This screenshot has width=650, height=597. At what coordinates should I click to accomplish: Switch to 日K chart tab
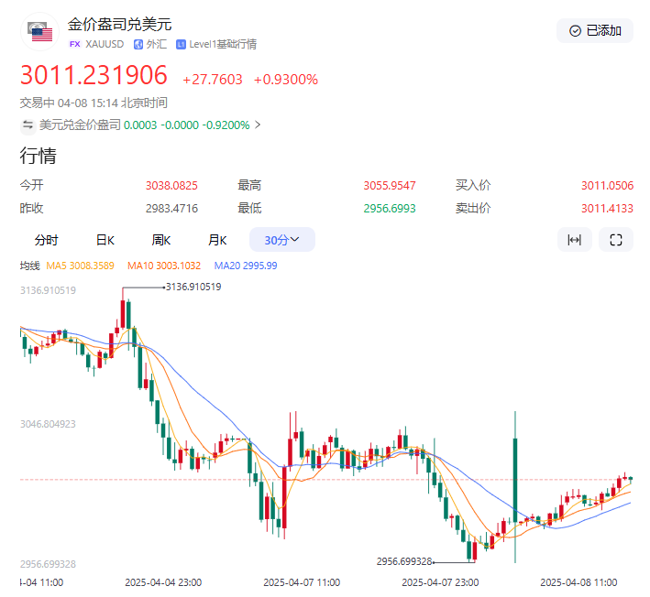tap(105, 240)
